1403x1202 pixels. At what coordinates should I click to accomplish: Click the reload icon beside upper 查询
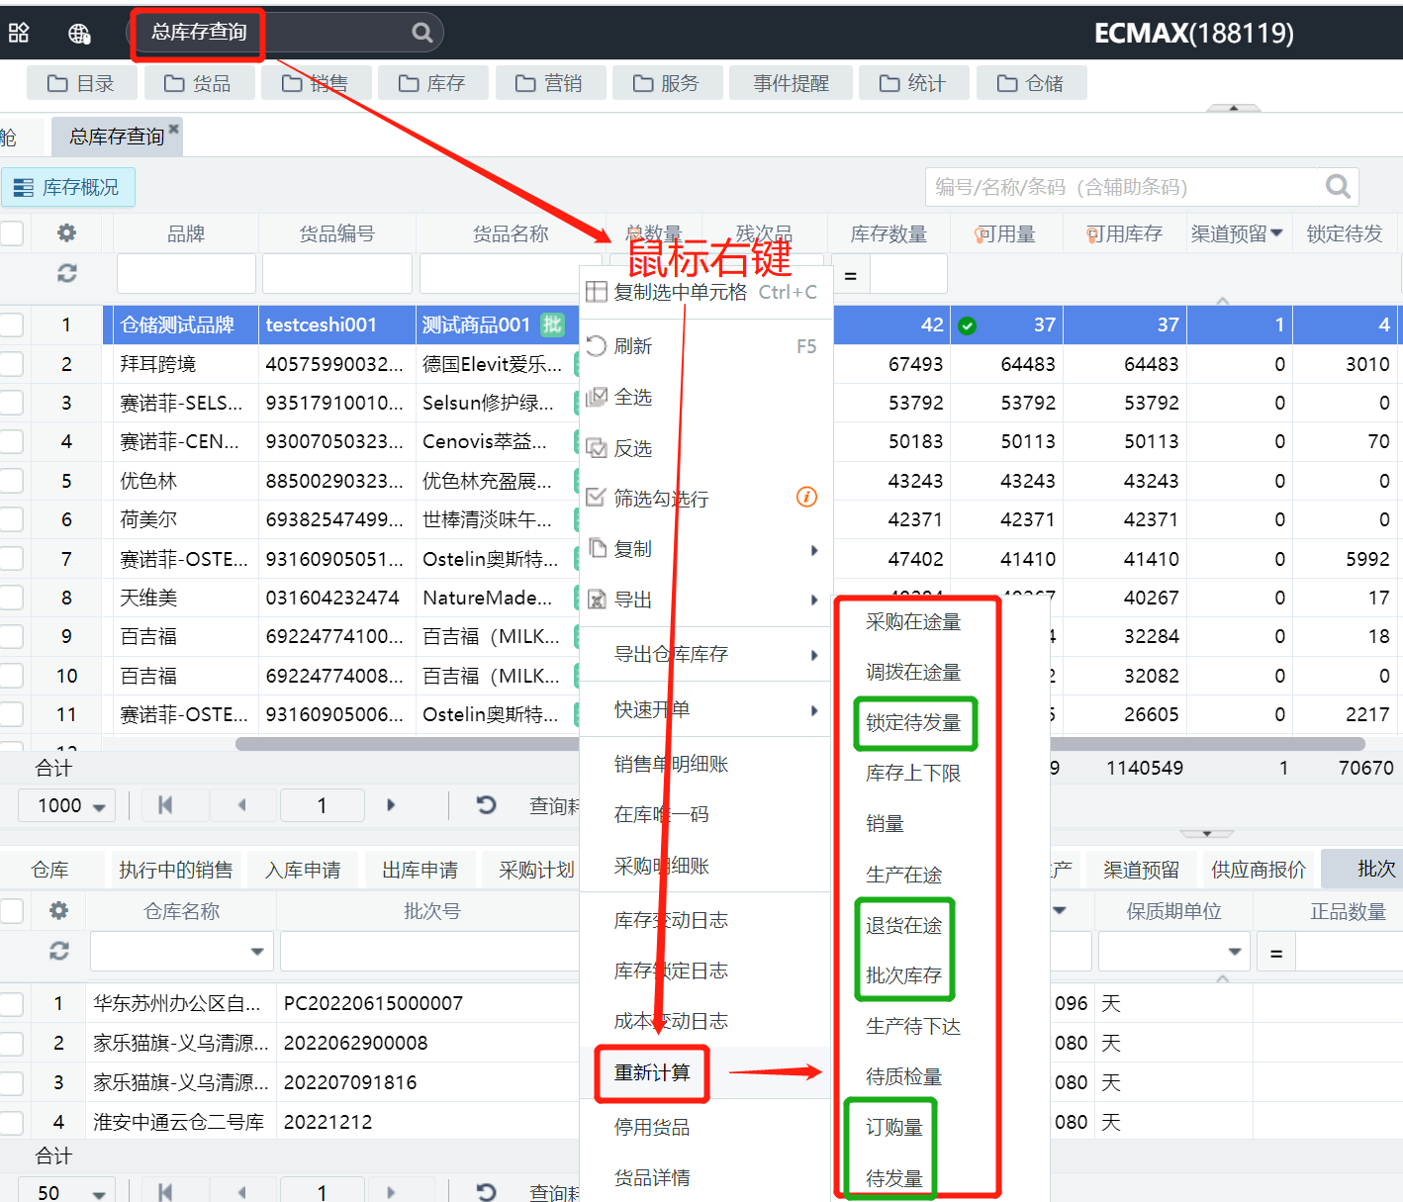486,805
